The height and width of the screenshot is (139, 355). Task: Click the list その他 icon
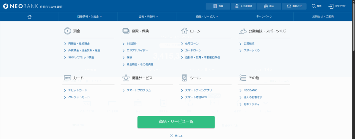(243, 78)
